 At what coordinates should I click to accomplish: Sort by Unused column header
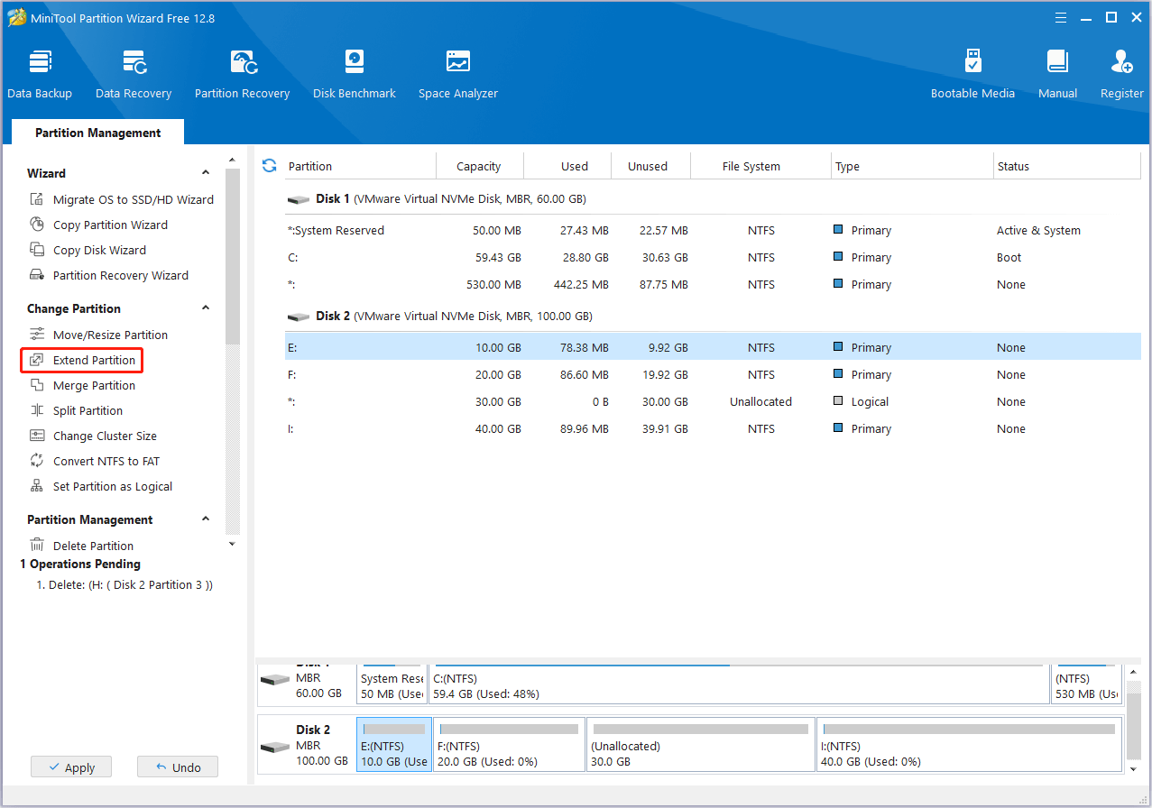tap(650, 166)
